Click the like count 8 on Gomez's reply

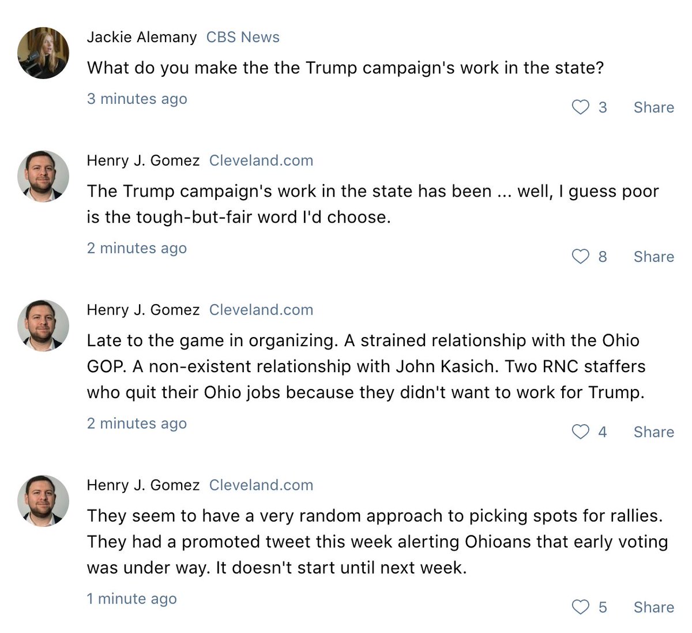click(x=603, y=257)
